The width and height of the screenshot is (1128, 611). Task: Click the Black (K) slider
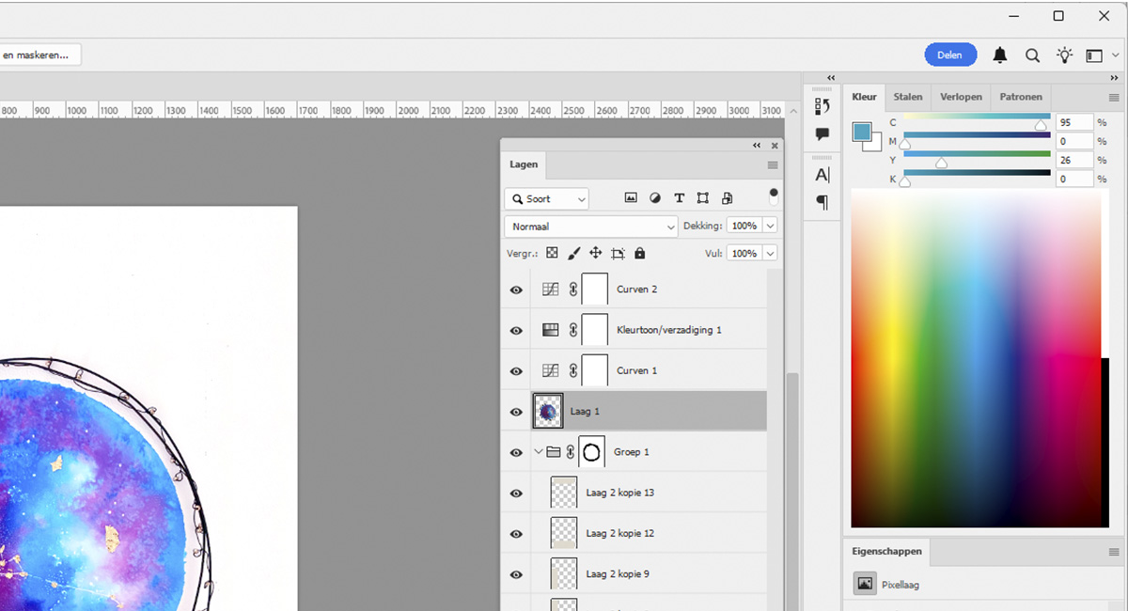click(977, 179)
